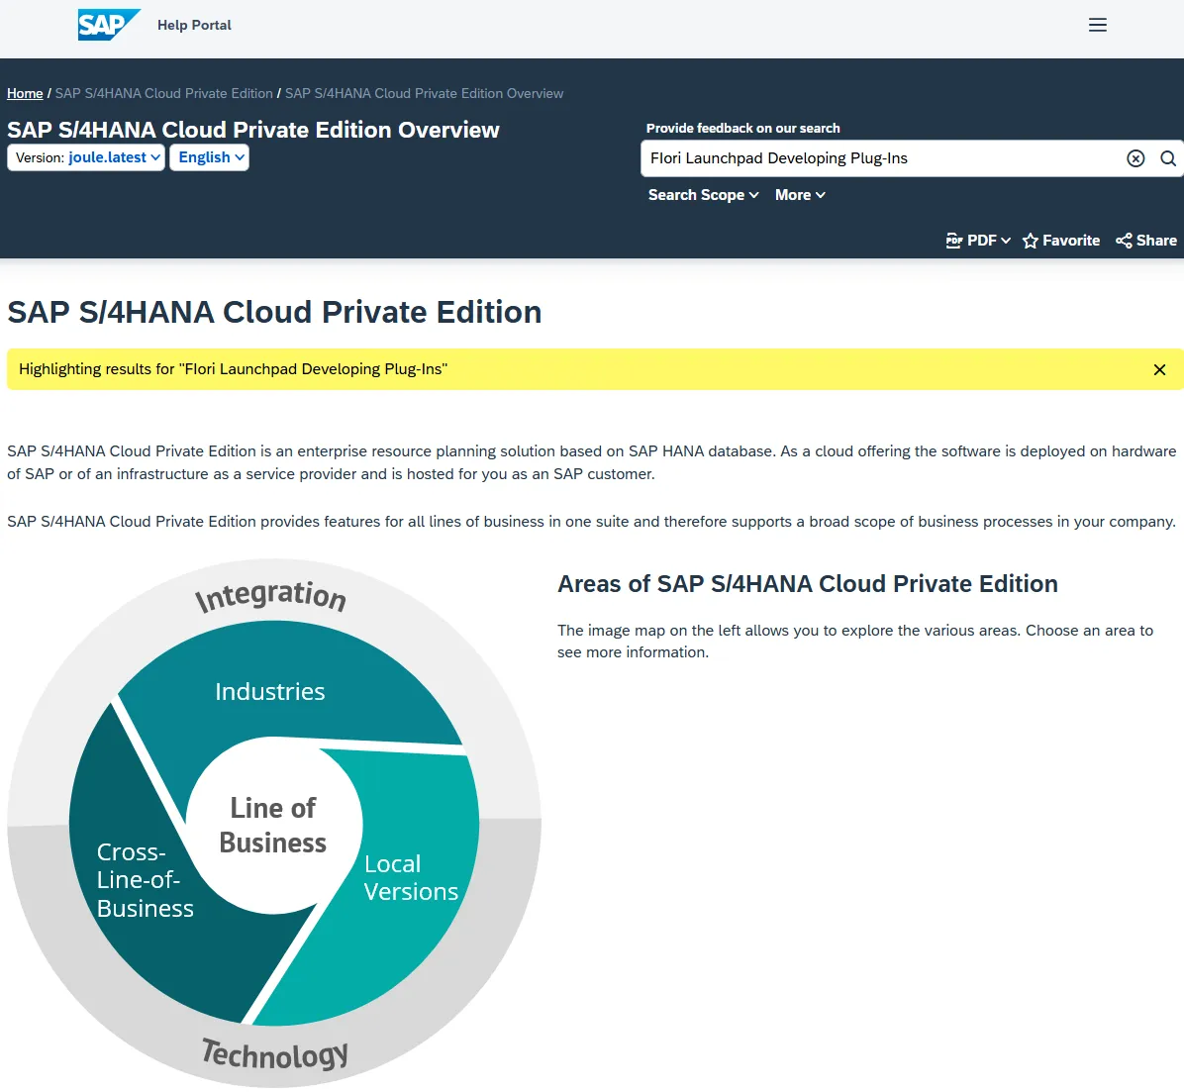Go to Home breadcrumb link
The width and height of the screenshot is (1184, 1092).
click(x=25, y=93)
